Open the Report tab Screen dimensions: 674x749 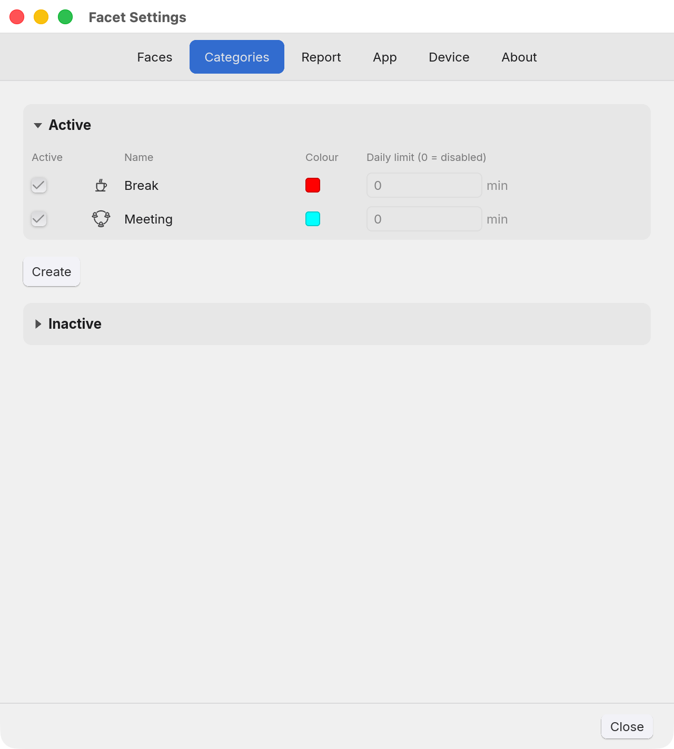coord(321,57)
